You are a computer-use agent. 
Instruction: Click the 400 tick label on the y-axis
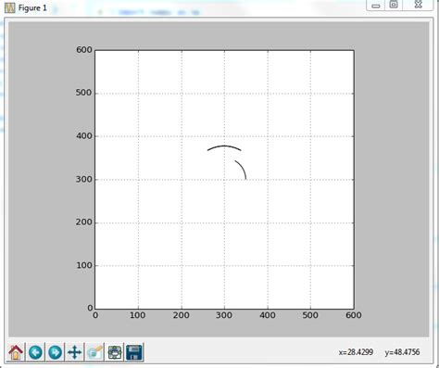(x=84, y=136)
